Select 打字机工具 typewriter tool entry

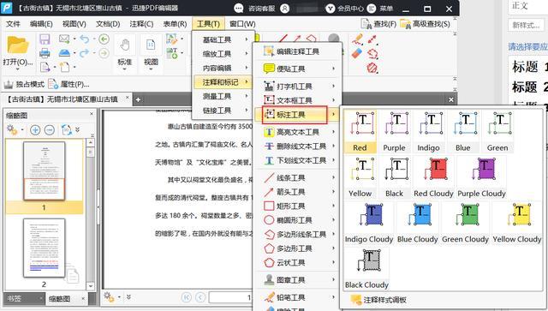pos(297,86)
